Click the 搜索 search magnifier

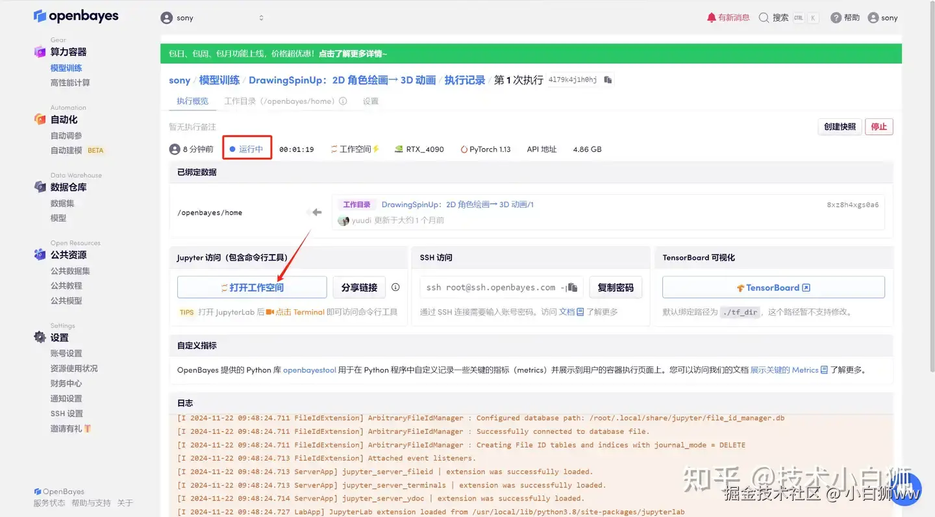(x=774, y=18)
